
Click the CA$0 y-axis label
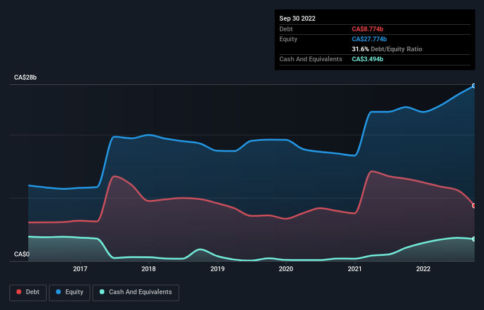click(22, 254)
